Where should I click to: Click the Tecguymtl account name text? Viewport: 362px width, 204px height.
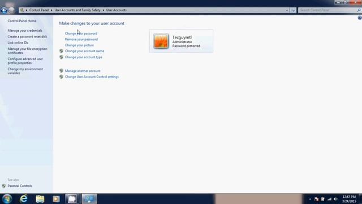(182, 37)
